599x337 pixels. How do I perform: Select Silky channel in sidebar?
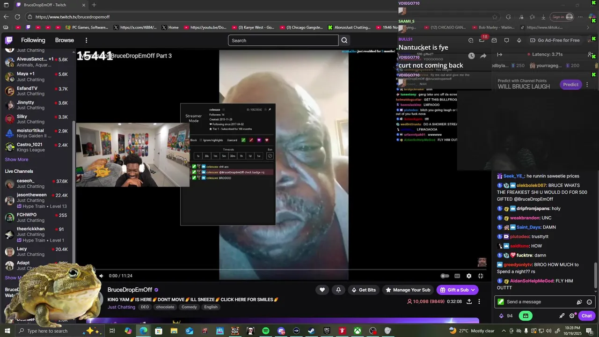tap(37, 119)
